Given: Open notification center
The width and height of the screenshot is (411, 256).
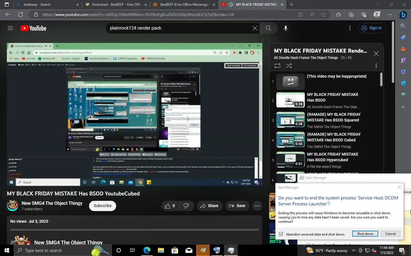Looking at the screenshot, I should 402,251.
